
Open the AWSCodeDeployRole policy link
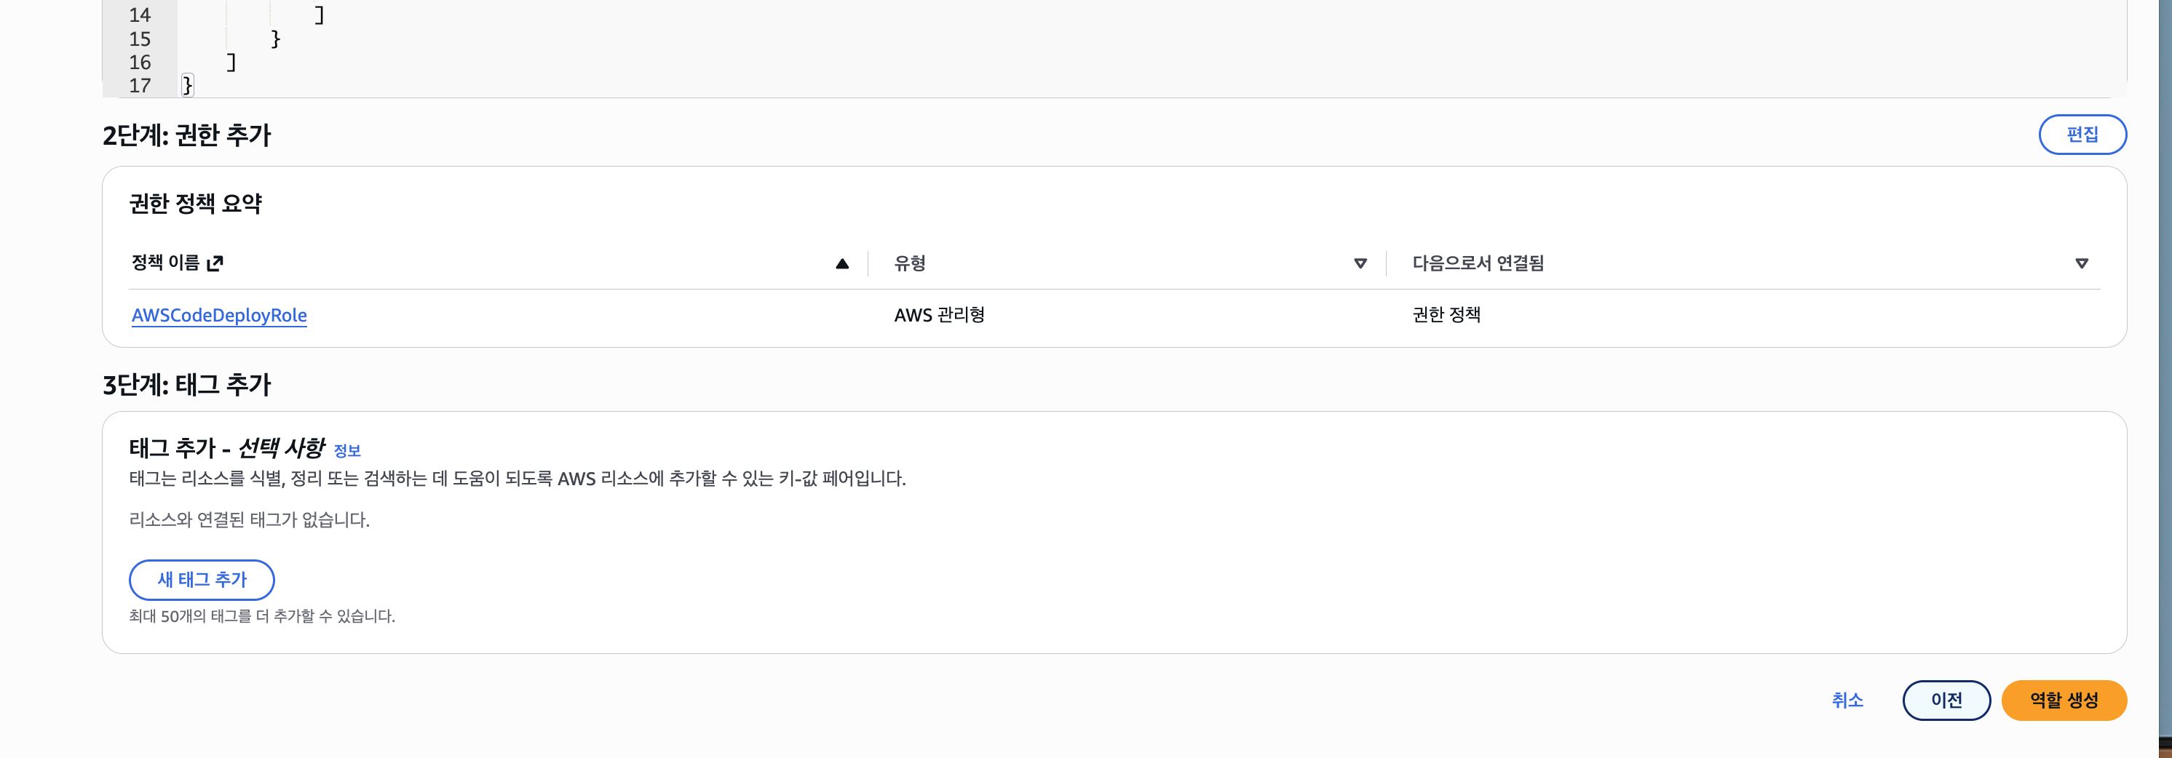[219, 315]
